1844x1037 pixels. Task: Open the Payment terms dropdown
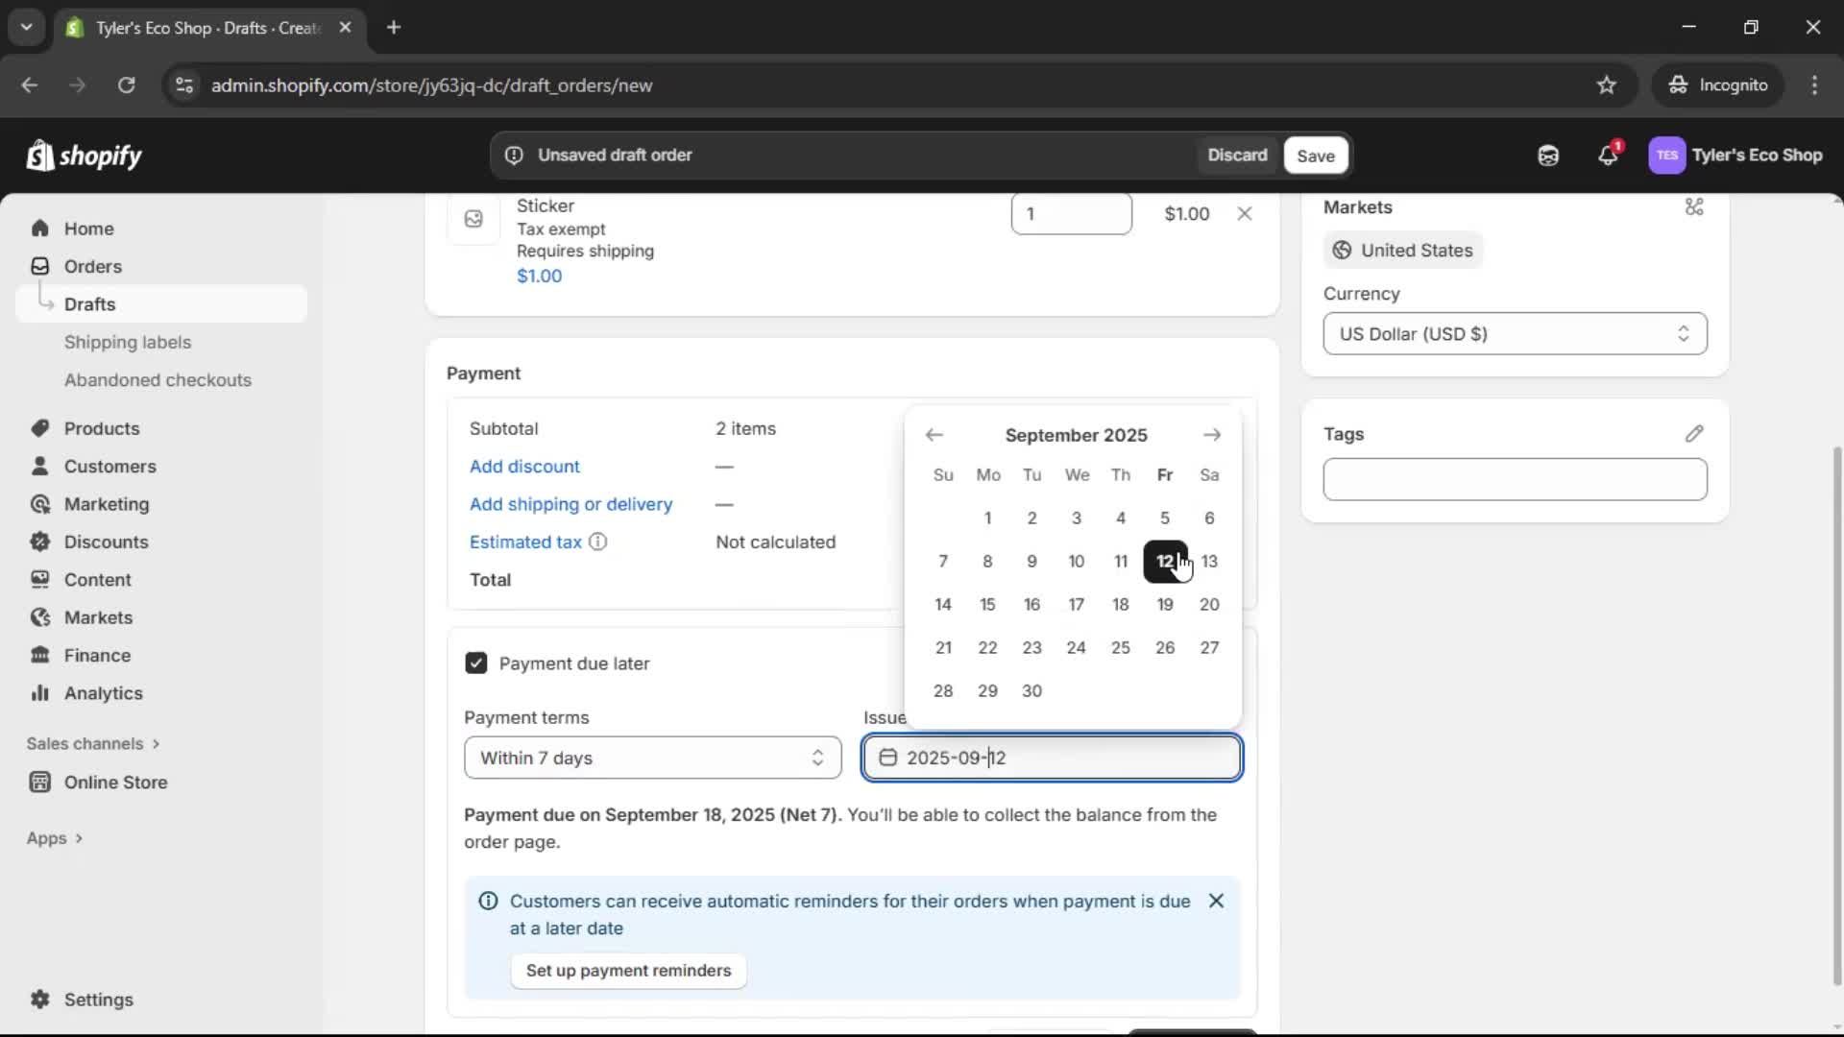tap(652, 758)
